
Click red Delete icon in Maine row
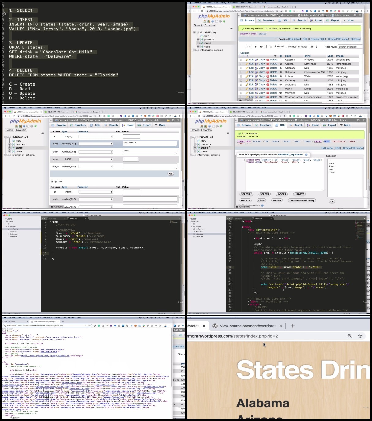[x=268, y=89]
